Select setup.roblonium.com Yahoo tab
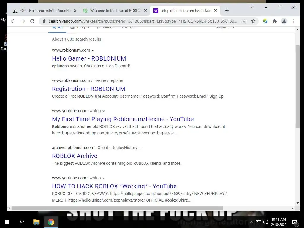Screen dimensions: 304x228 click(x=185, y=11)
